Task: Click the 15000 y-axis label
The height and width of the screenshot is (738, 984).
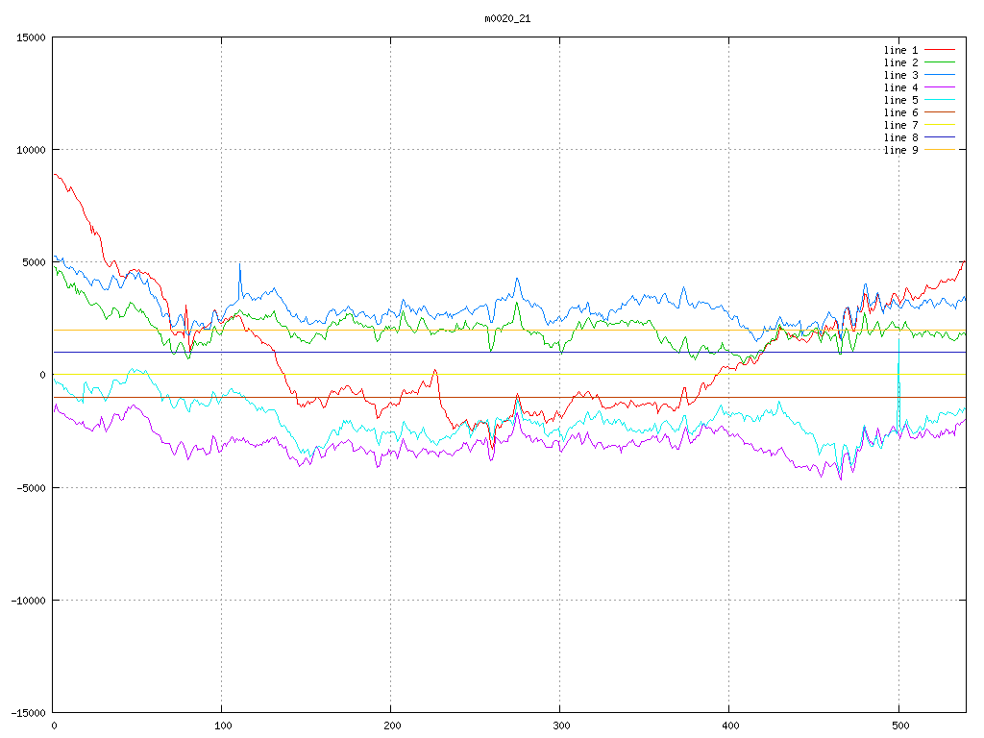Action: 30,37
